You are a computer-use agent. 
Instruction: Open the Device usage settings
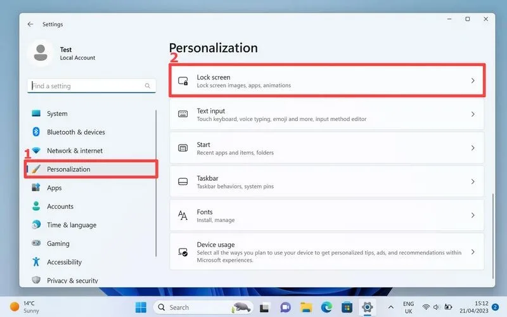(326, 252)
